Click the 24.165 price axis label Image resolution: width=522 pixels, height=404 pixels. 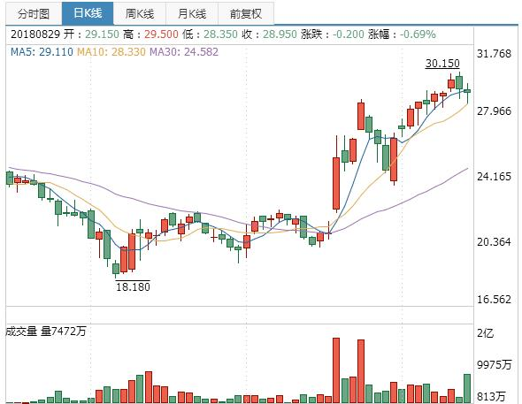(494, 176)
